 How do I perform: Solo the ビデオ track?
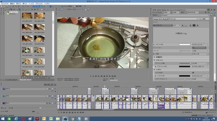(55, 96)
